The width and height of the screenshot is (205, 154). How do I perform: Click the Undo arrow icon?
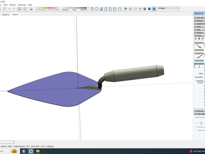pyautogui.click(x=9, y=9)
